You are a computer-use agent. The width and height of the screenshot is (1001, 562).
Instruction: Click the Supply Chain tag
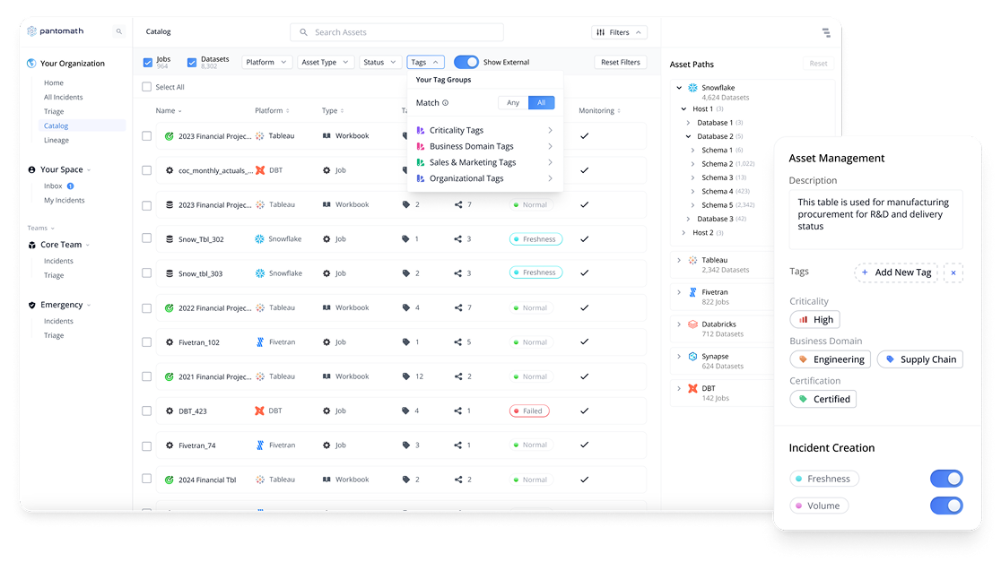920,359
